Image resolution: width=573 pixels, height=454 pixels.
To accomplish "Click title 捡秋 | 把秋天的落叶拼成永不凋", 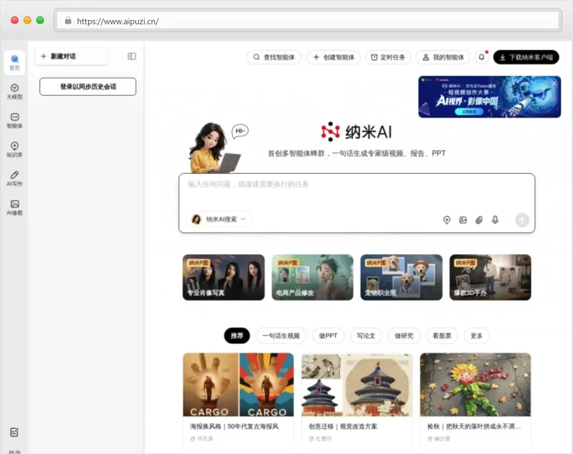I will pos(473,426).
